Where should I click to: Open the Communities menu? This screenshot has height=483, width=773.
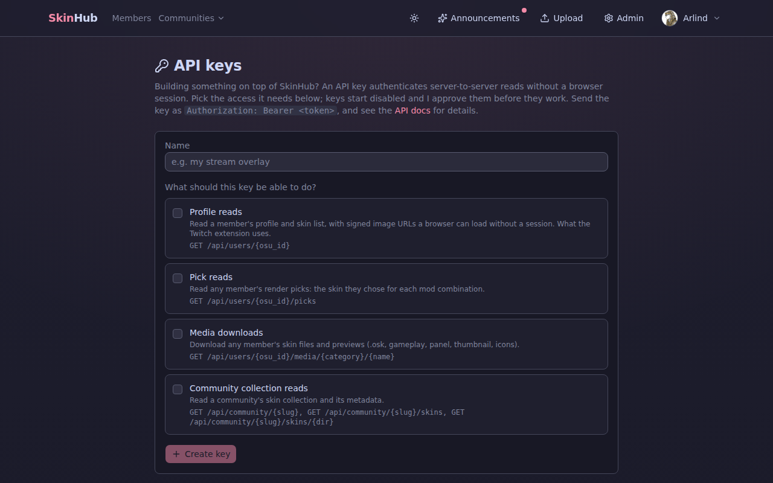tap(191, 18)
